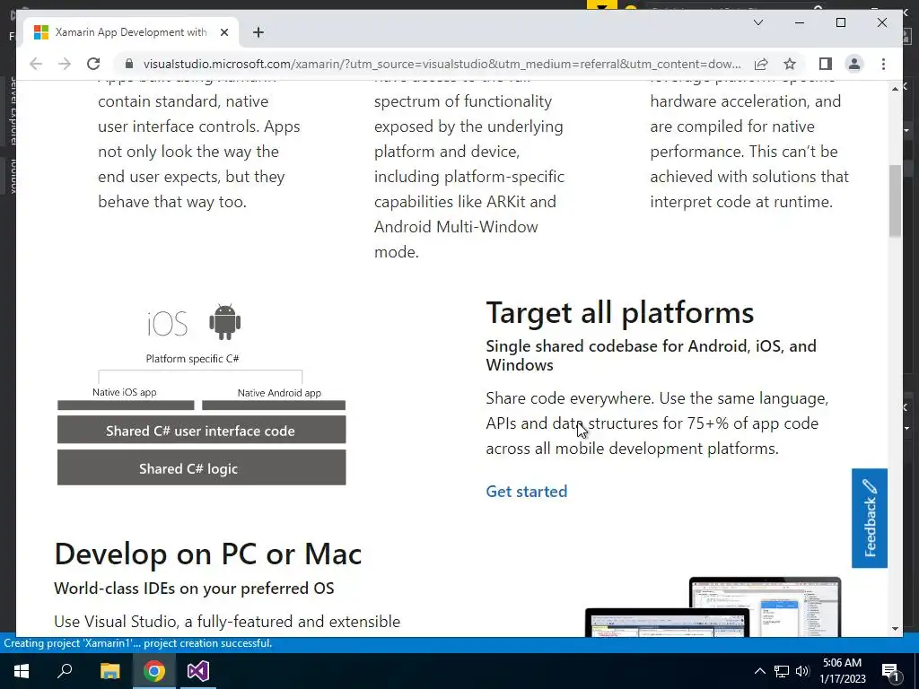Open network status in system tray
919x689 pixels.
pyautogui.click(x=782, y=671)
